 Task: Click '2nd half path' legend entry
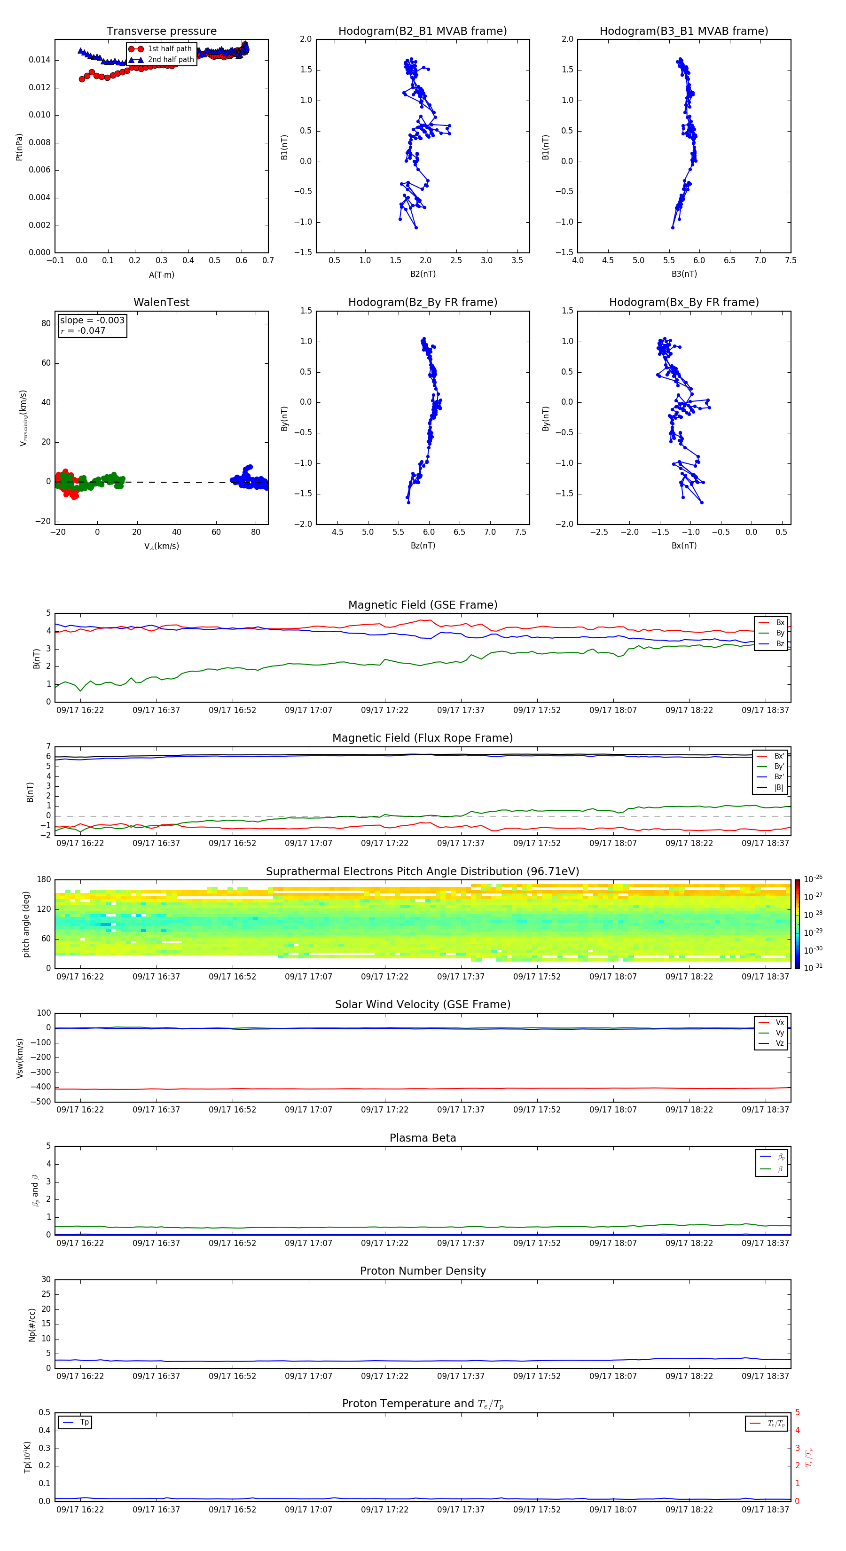point(161,60)
